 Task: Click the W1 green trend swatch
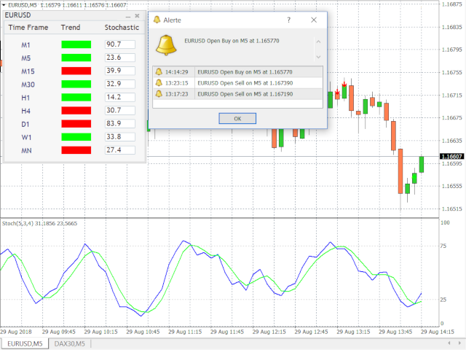[x=76, y=137]
